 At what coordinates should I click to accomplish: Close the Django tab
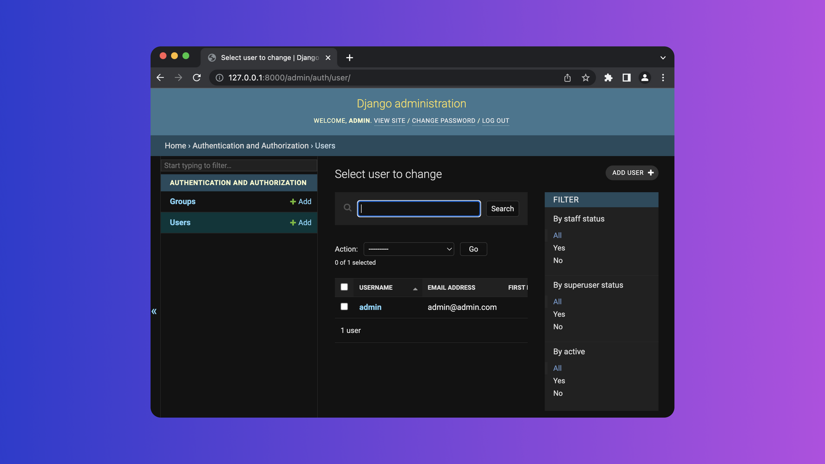pos(328,58)
